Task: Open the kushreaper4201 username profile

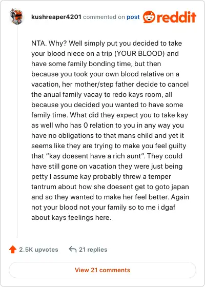Action: click(x=56, y=17)
